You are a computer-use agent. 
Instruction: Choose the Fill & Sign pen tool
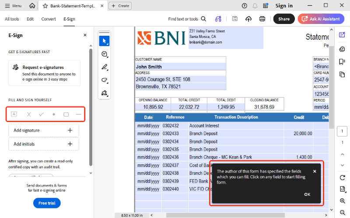pos(104,93)
